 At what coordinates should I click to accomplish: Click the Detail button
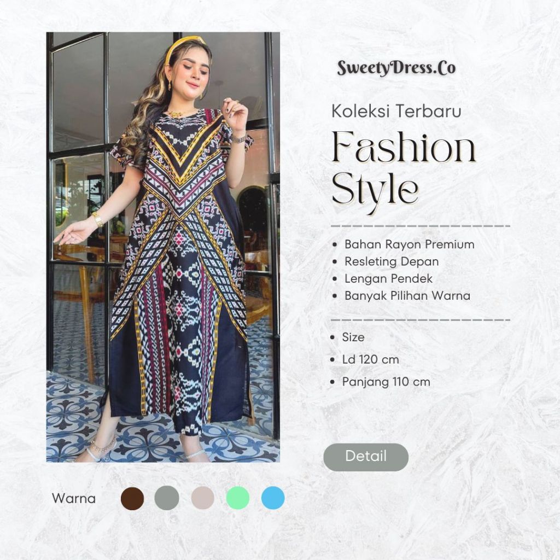(366, 457)
